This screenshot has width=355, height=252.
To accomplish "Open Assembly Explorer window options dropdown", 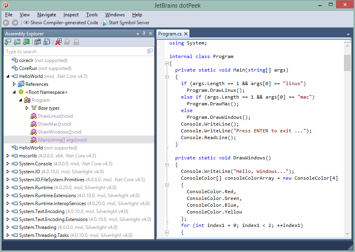I will [138, 34].
